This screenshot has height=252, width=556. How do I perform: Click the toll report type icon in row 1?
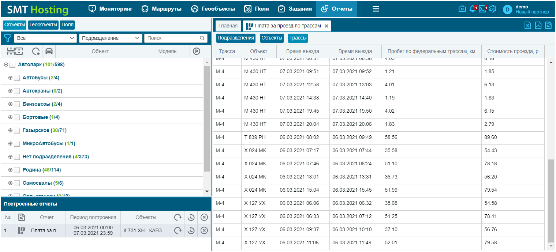tap(22, 230)
